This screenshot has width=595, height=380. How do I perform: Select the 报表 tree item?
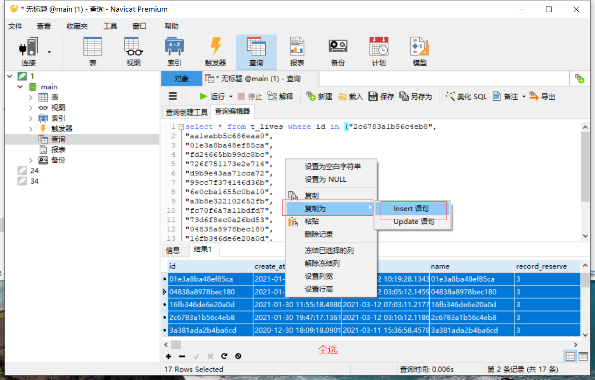[58, 150]
